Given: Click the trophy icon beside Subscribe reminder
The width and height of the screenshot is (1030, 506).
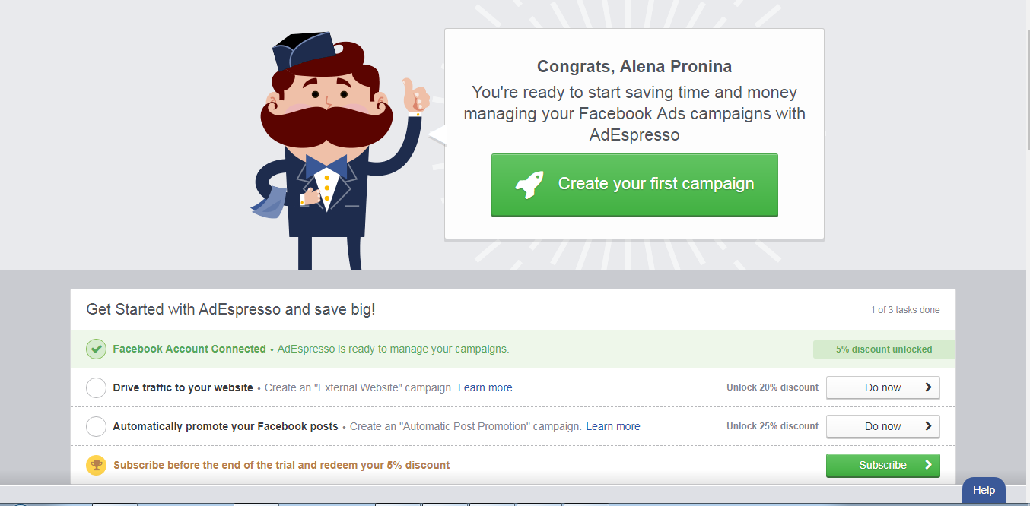Looking at the screenshot, I should pyautogui.click(x=96, y=465).
